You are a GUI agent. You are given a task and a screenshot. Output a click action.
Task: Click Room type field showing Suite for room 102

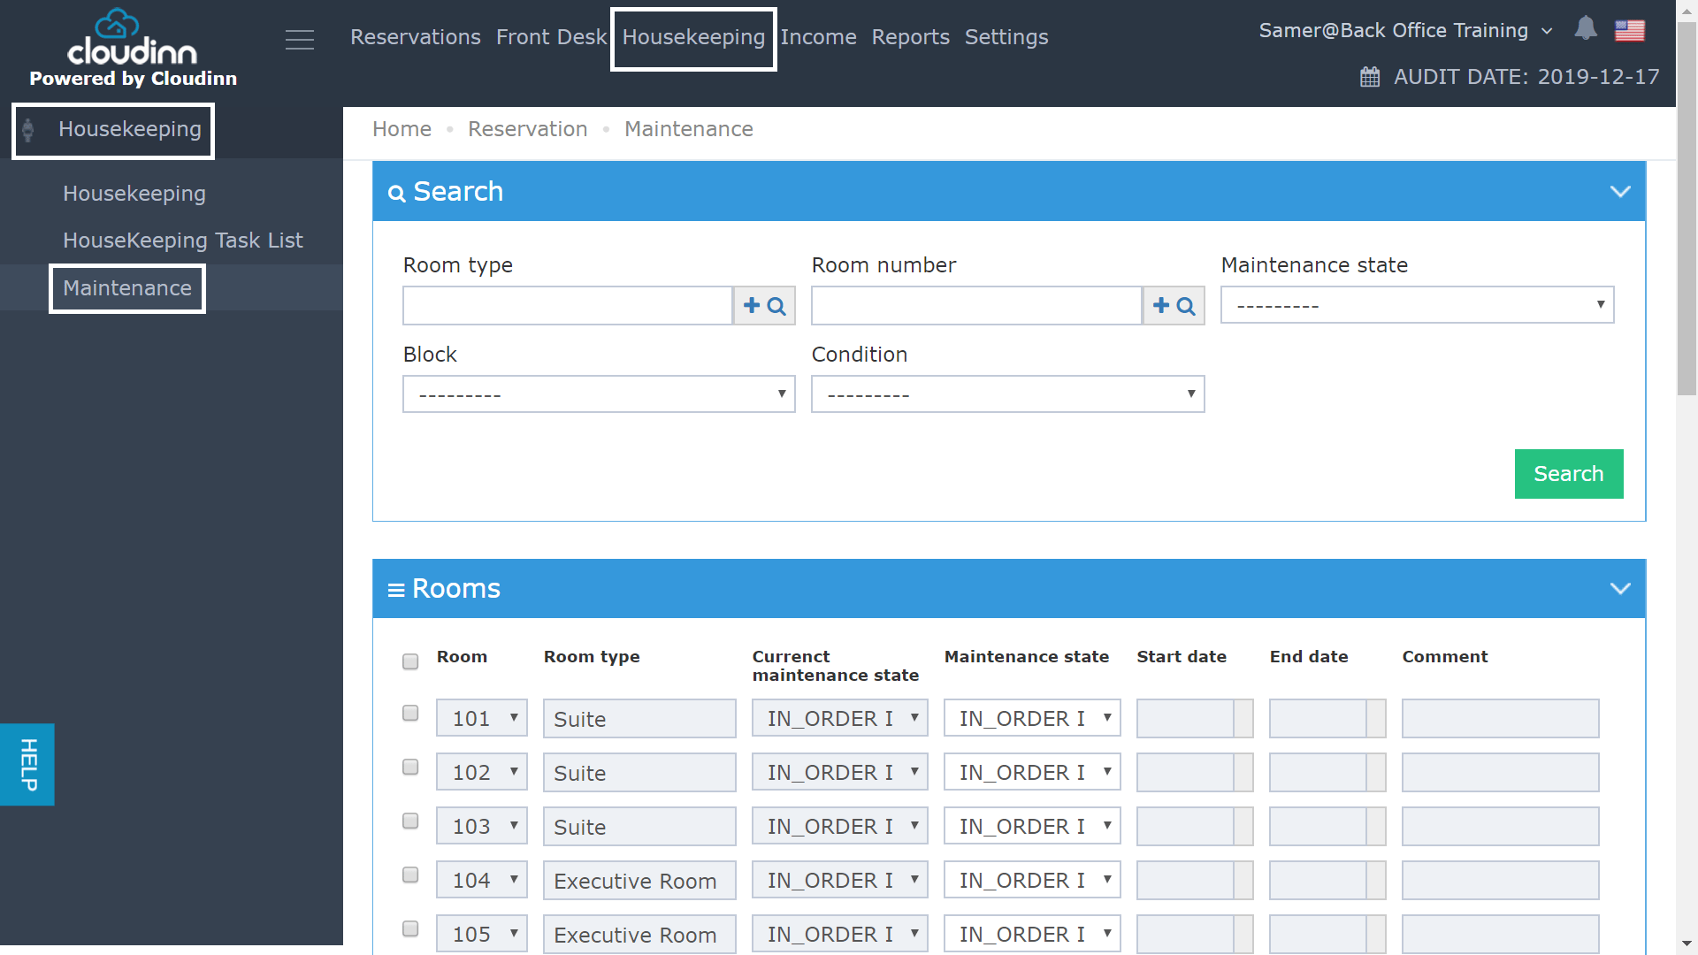pos(639,772)
